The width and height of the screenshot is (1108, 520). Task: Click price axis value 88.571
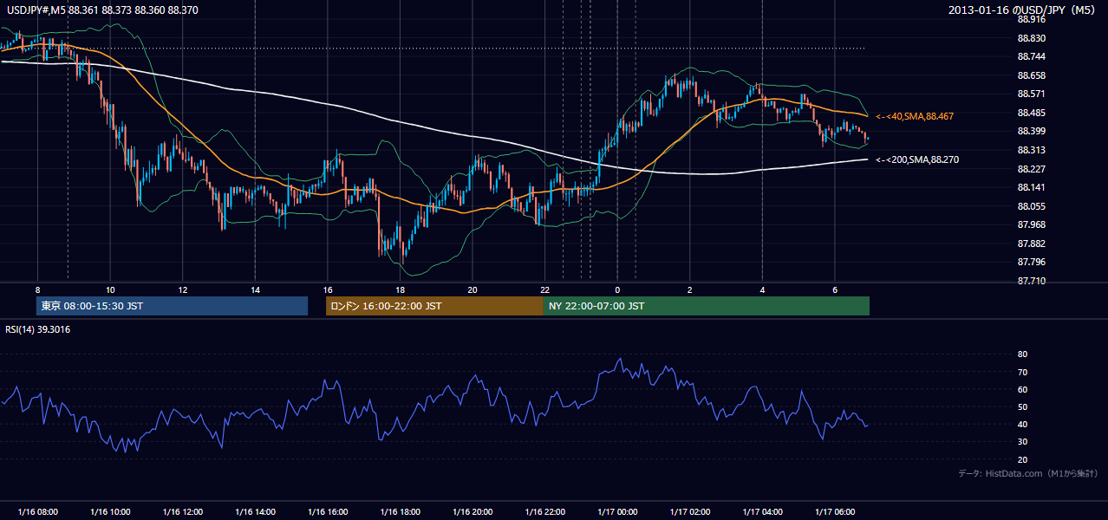[1031, 94]
